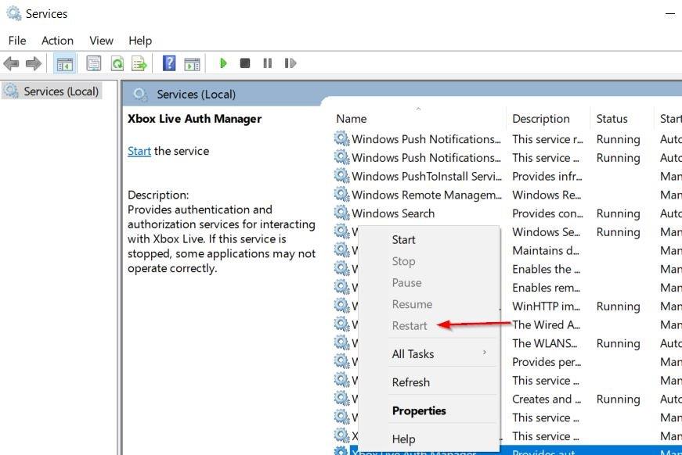Viewport: 682px width, 455px height.
Task: Open the Properties toolbar icon
Action: pyautogui.click(x=94, y=63)
